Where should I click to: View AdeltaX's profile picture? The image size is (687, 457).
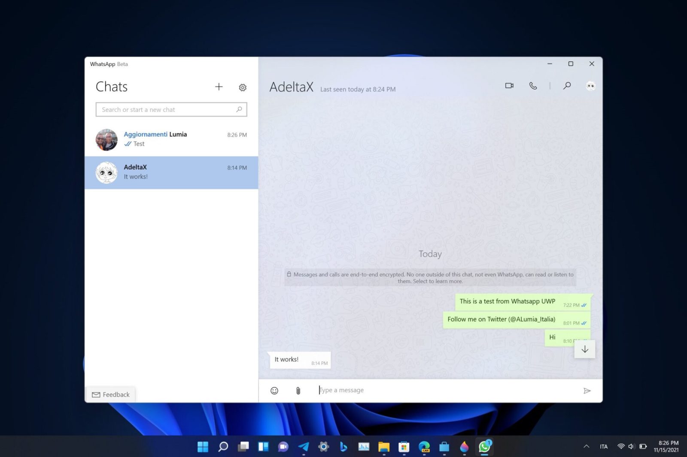(106, 172)
